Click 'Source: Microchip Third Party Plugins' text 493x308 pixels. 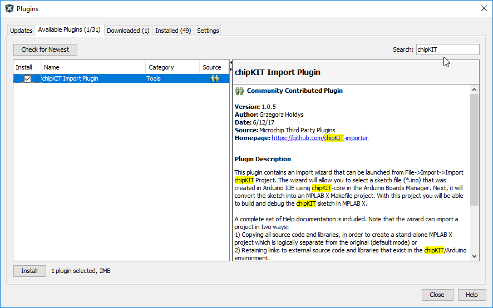click(285, 130)
